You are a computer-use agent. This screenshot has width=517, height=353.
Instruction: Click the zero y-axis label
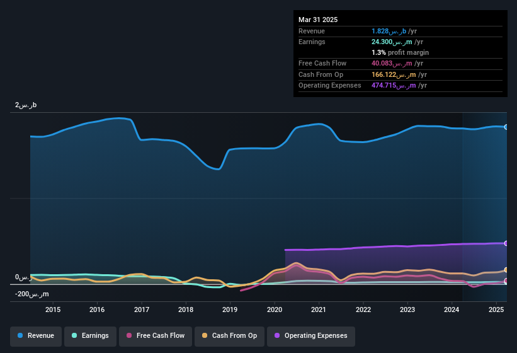pos(23,277)
